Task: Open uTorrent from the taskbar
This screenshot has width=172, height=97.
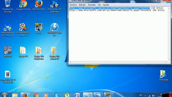Action: pyautogui.click(x=67, y=95)
